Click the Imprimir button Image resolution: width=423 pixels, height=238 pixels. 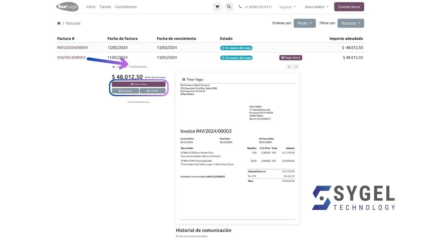[152, 91]
